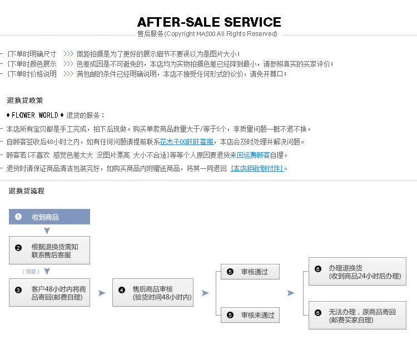The image size is (417, 345).
Task: Click the down arrow below 收到商品
Action: point(47,230)
